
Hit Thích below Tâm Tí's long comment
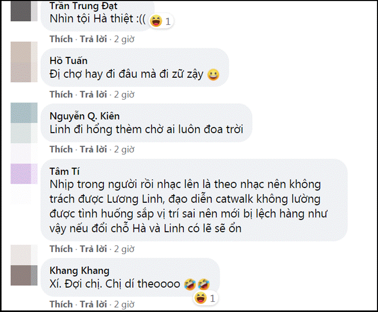(61, 249)
